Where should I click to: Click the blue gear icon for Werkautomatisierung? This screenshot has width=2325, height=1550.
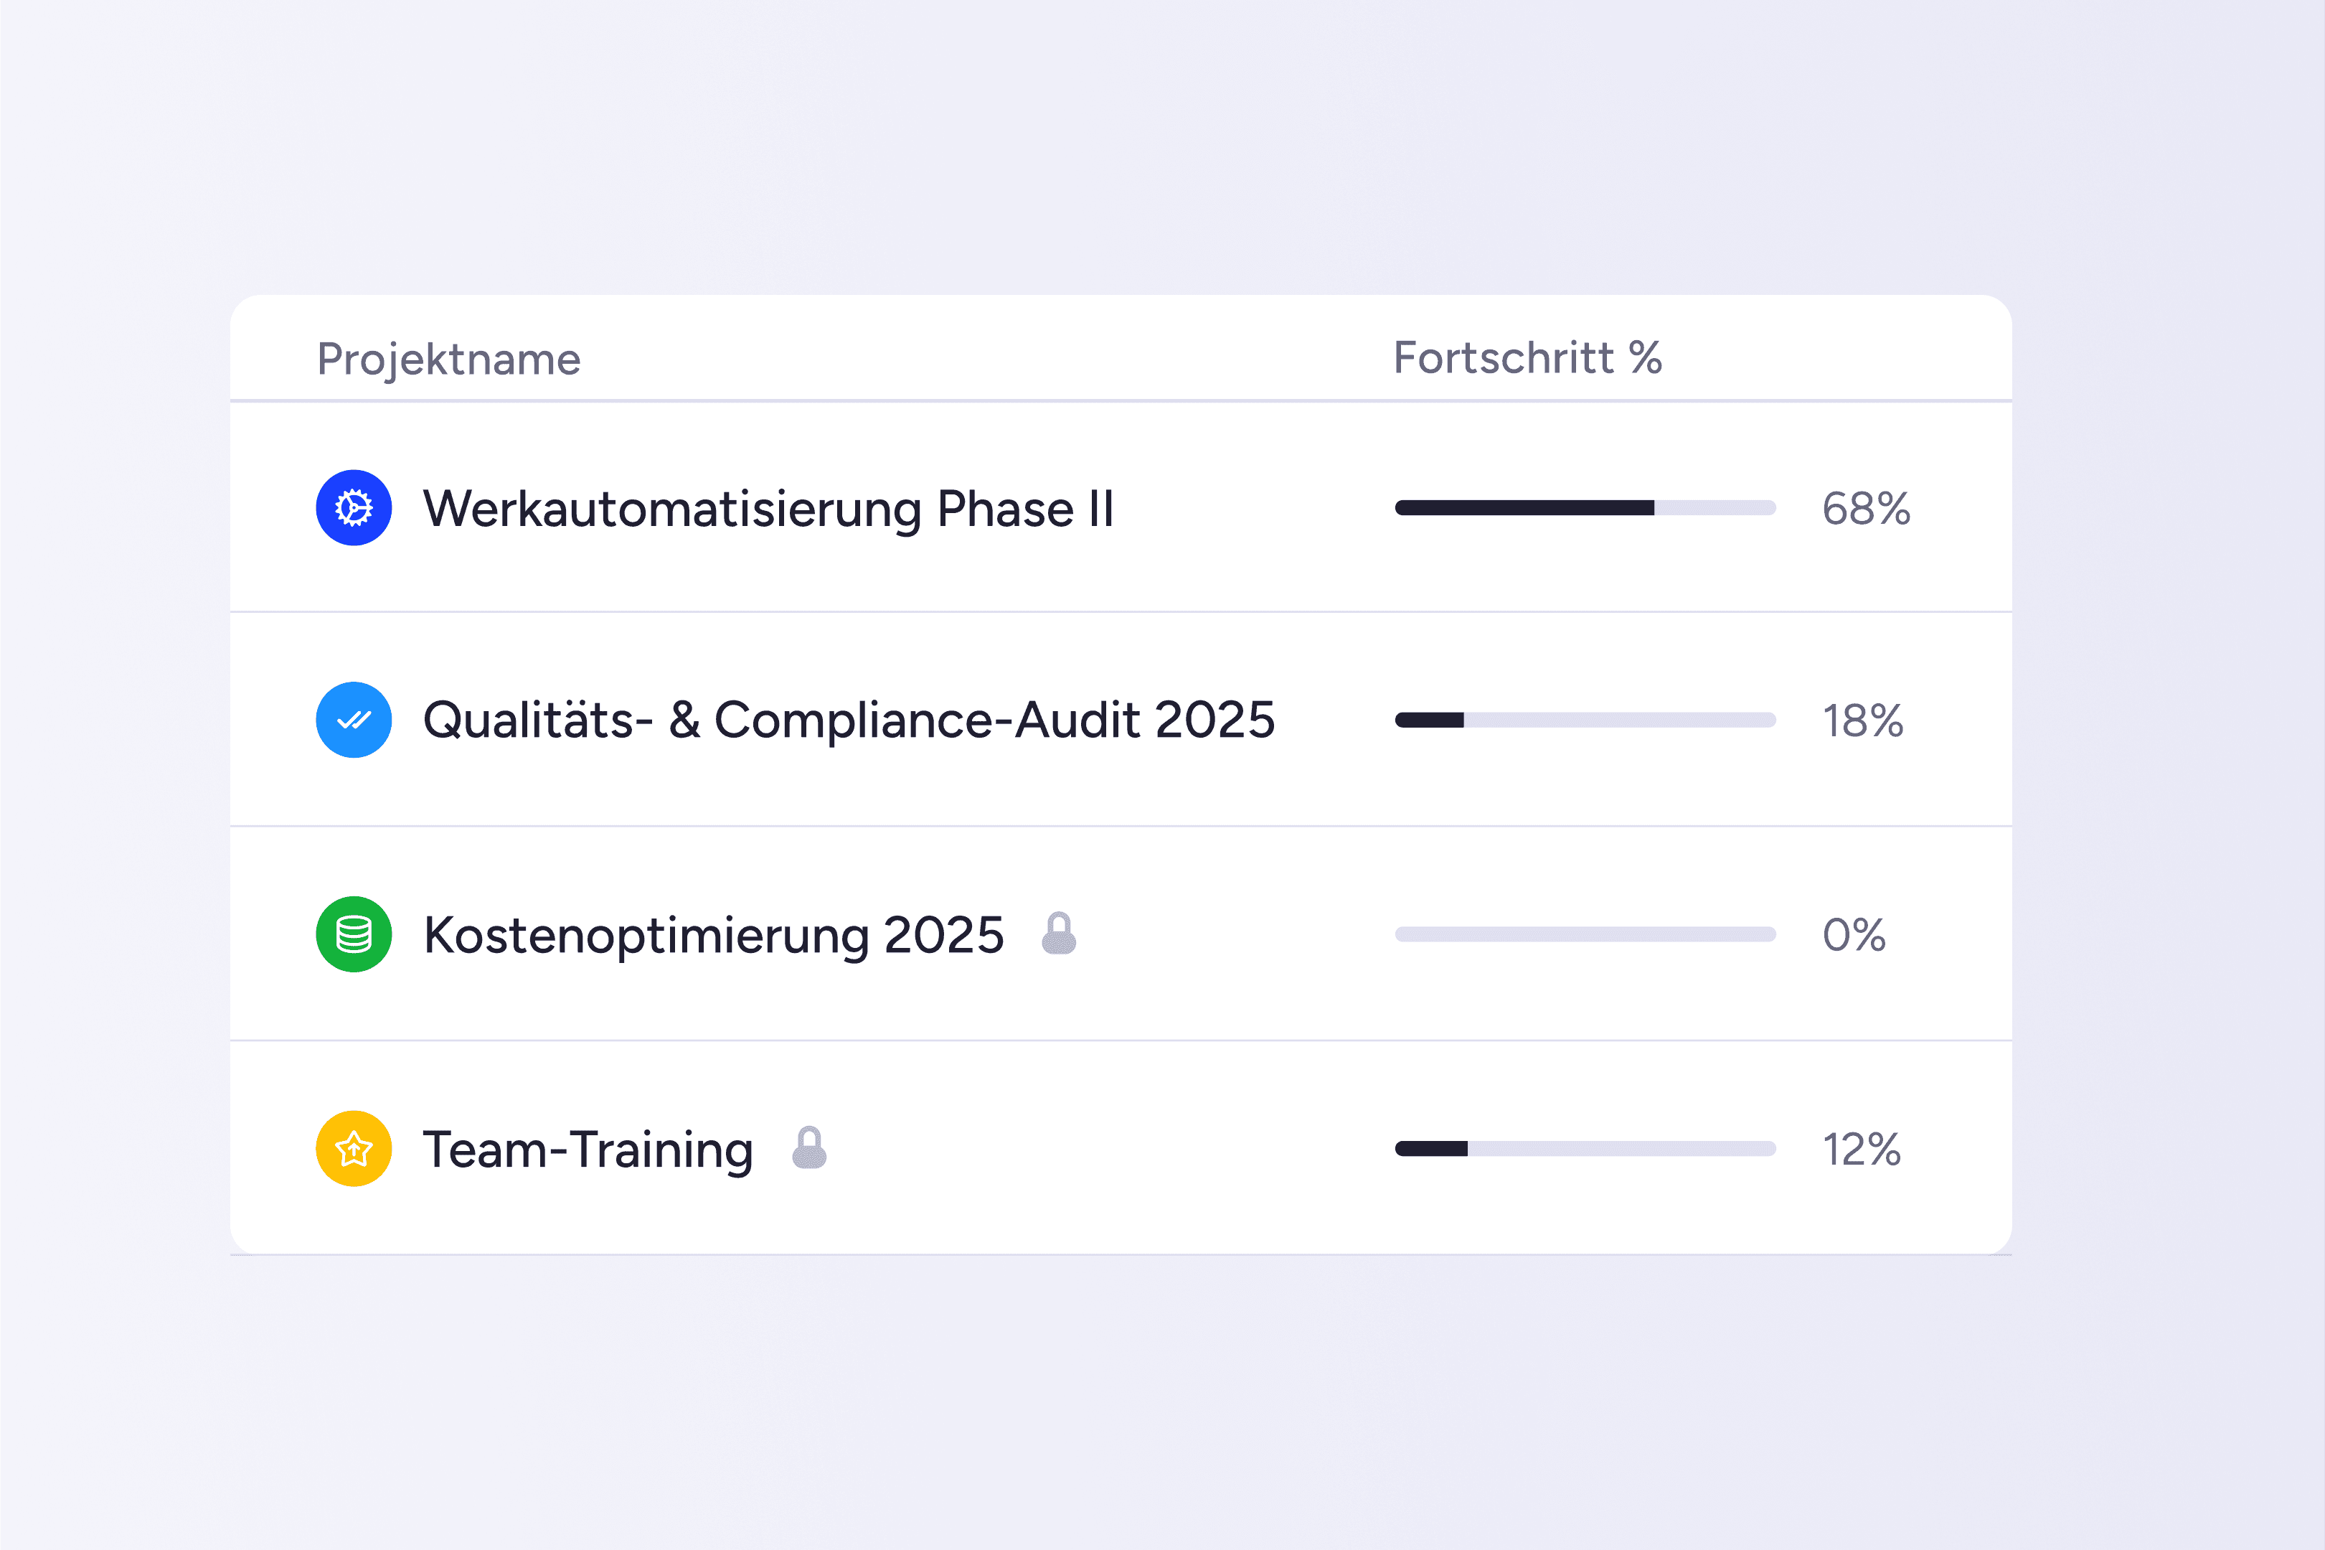[354, 508]
